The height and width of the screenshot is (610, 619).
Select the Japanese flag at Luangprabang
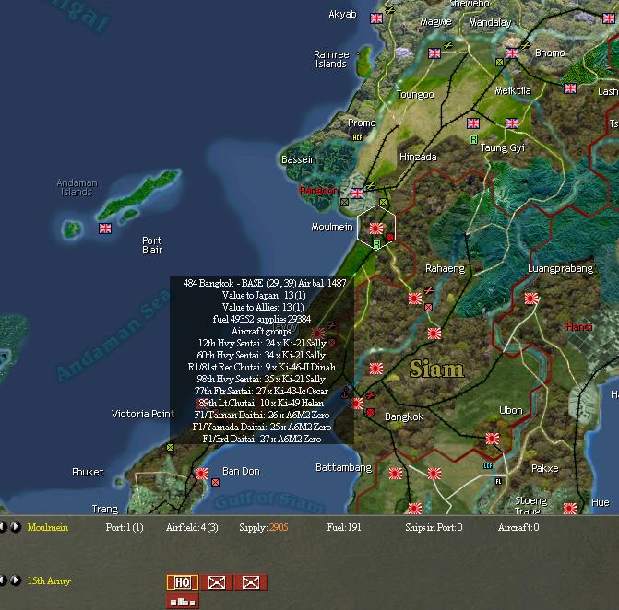coord(531,299)
